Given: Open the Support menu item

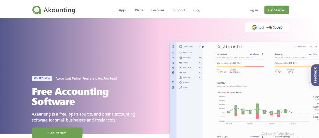Looking at the screenshot, I should click(179, 10).
